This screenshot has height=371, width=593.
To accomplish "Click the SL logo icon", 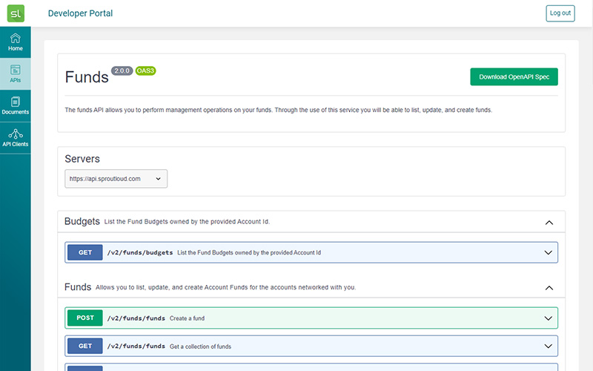I will tap(15, 13).
